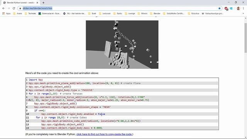Open the Blender bookmark folder

click(x=155, y=14)
